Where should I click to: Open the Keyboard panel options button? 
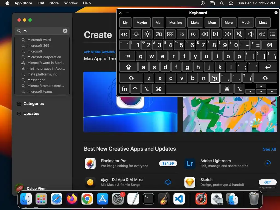276,13
